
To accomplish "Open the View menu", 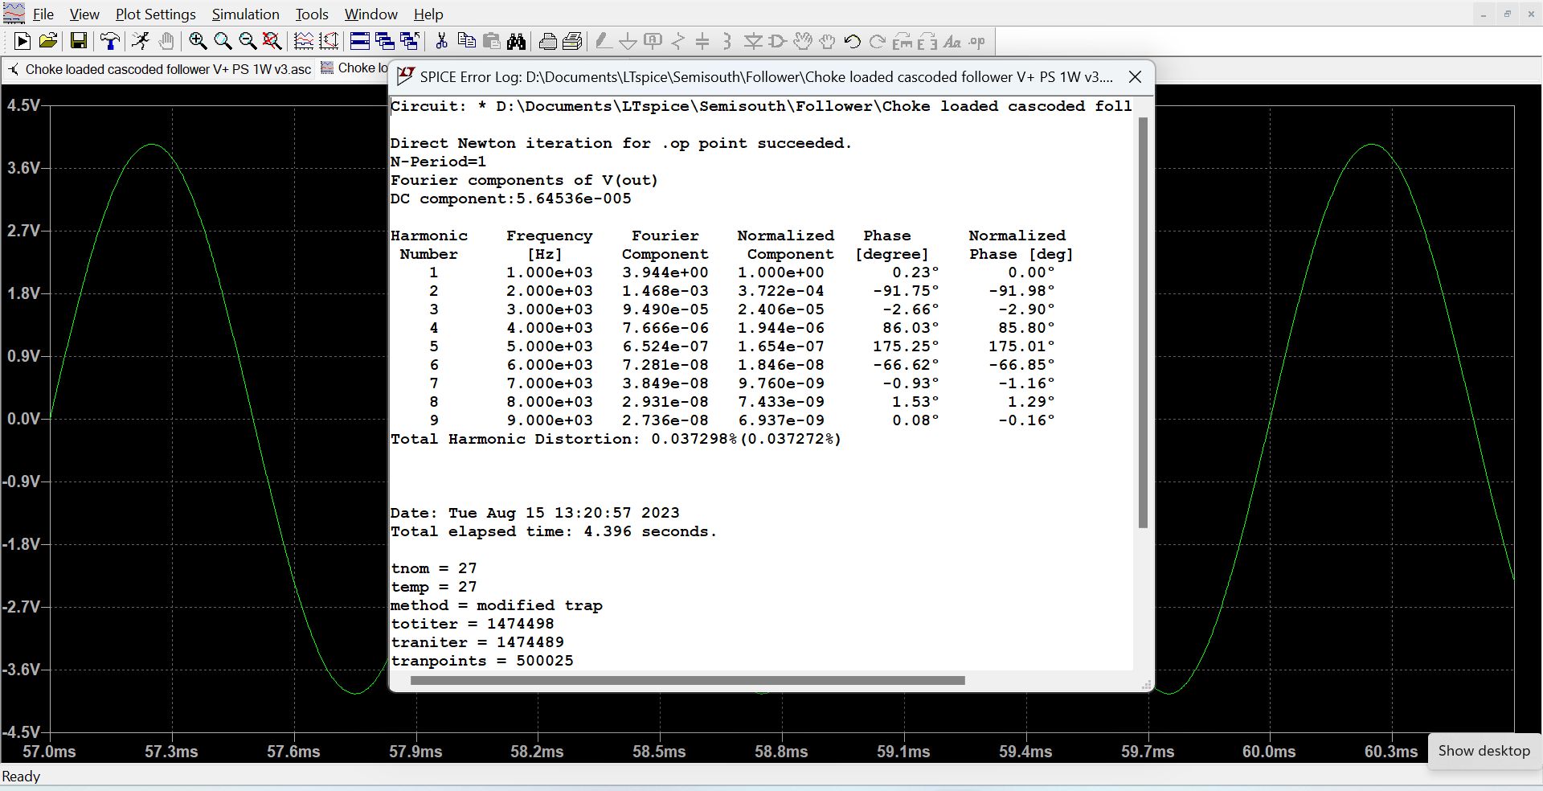I will (x=84, y=14).
